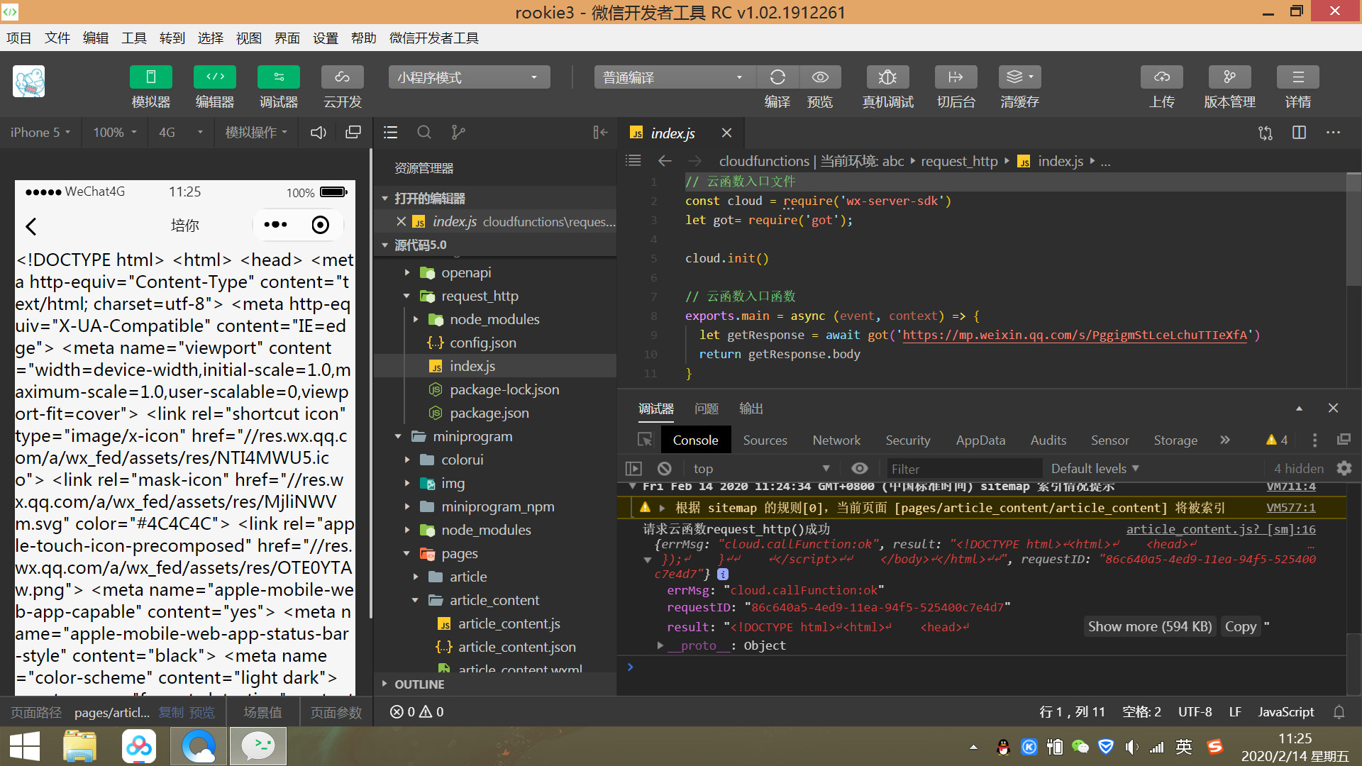Switch to the Sources tab
This screenshot has width=1362, height=766.
[765, 440]
